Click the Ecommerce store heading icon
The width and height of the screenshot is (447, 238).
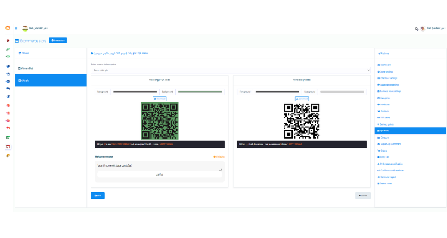pyautogui.click(x=18, y=40)
